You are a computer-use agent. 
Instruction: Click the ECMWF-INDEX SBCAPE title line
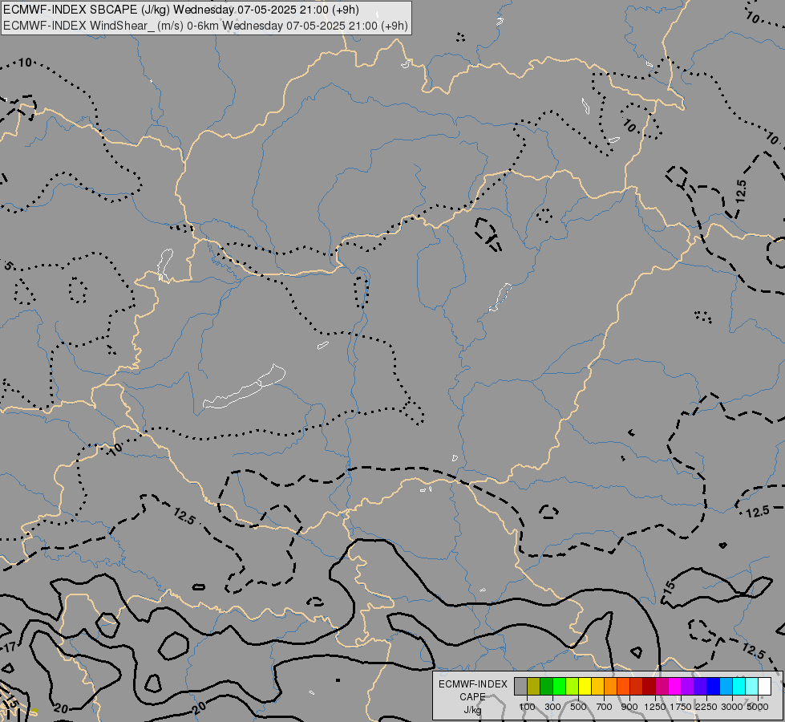[x=181, y=10]
